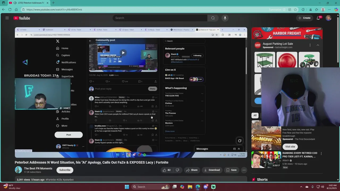Open the #Fortnite hashtag
Viewport: 340px width, 191px height.
(x=51, y=180)
